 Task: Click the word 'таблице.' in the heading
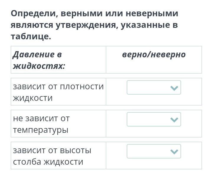pyautogui.click(x=31, y=36)
